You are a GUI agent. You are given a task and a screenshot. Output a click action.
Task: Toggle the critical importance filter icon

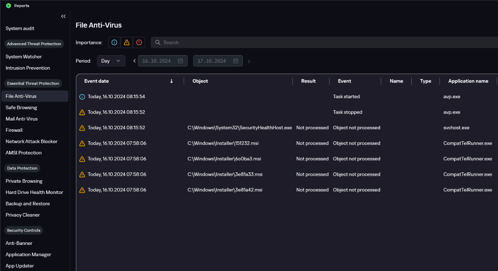pyautogui.click(x=139, y=42)
